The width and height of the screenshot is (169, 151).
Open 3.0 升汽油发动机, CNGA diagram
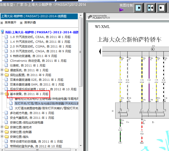pyautogui.click(x=41, y=51)
